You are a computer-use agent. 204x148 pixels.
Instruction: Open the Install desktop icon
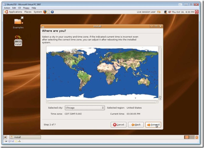pos(18,40)
